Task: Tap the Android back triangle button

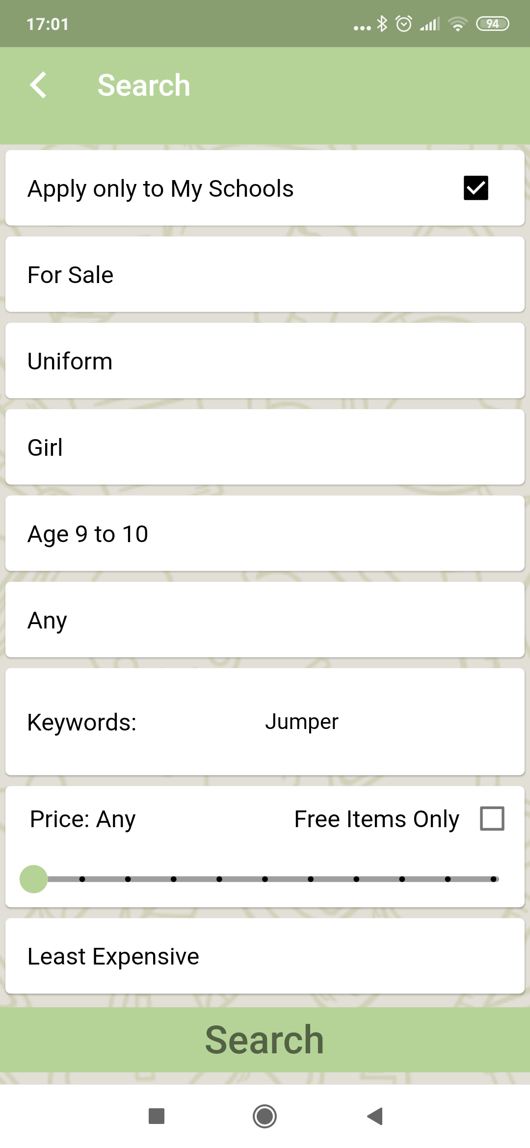Action: coord(375,1116)
